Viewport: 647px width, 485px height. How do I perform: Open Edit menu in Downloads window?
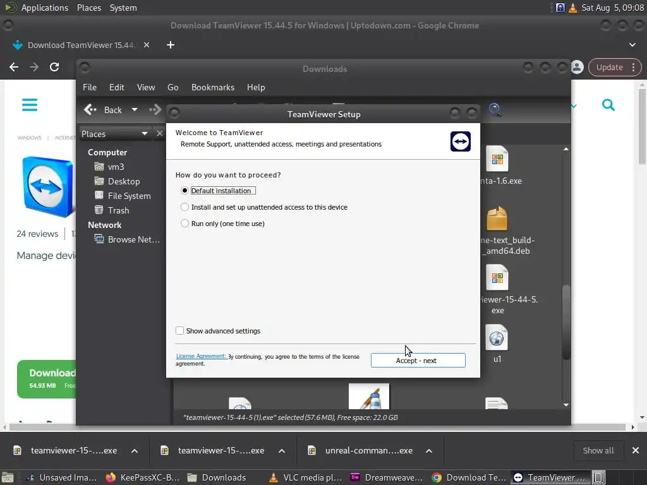coord(117,87)
